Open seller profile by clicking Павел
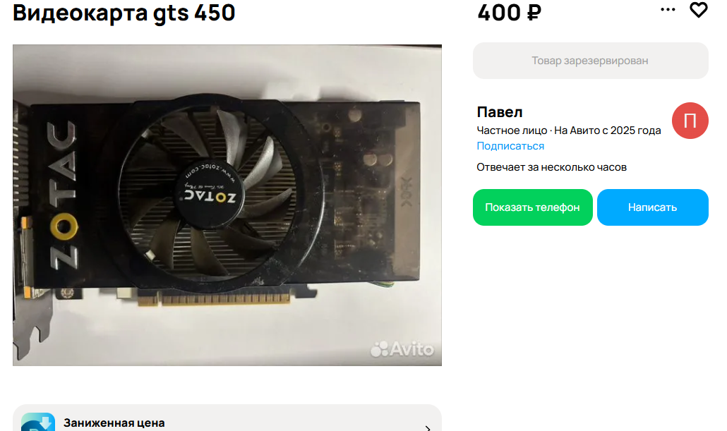Image resolution: width=727 pixels, height=431 pixels. click(x=499, y=112)
